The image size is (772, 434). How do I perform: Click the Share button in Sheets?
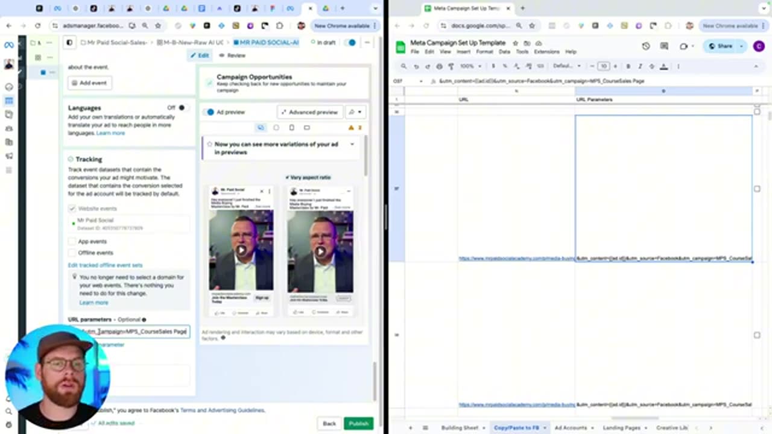[720, 46]
